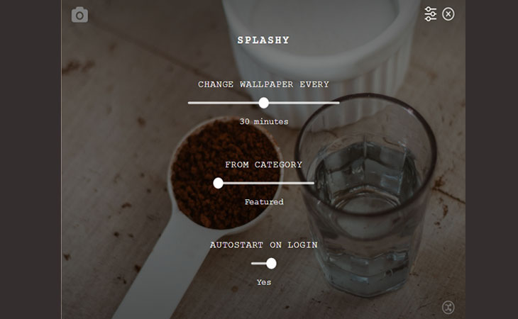The height and width of the screenshot is (319, 518).
Task: Open the settings sliders icon
Action: click(x=430, y=14)
